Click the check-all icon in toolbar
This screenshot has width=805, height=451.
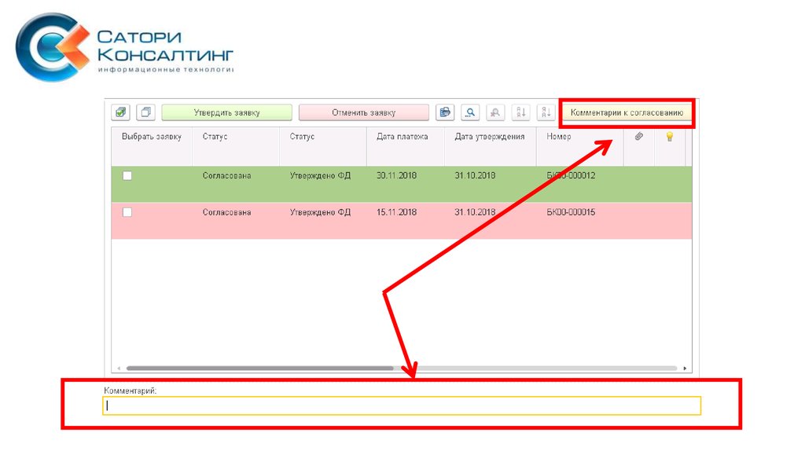tap(120, 112)
